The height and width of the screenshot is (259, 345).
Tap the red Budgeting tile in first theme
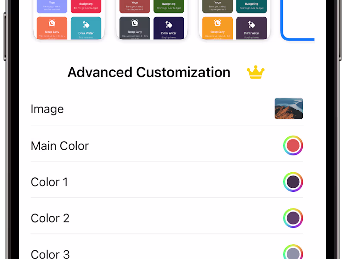click(86, 6)
